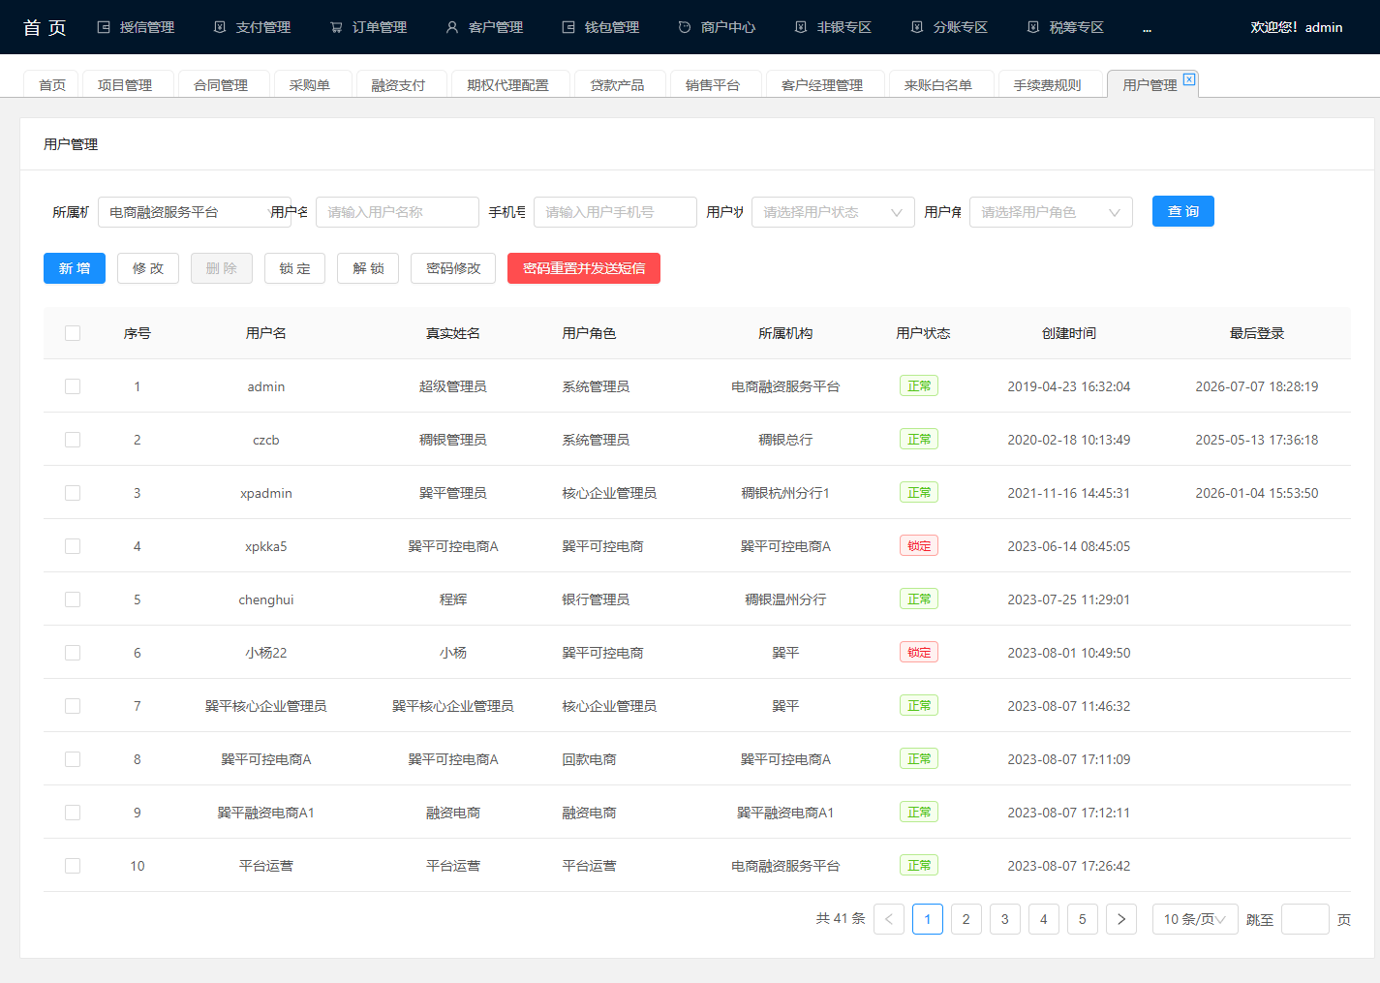Click the 非银专区 icon in the top navigation
This screenshot has width=1380, height=983.
(801, 27)
